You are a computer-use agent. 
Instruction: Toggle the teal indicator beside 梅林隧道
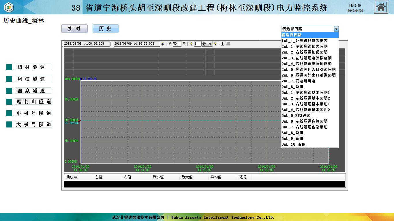click(x=9, y=67)
